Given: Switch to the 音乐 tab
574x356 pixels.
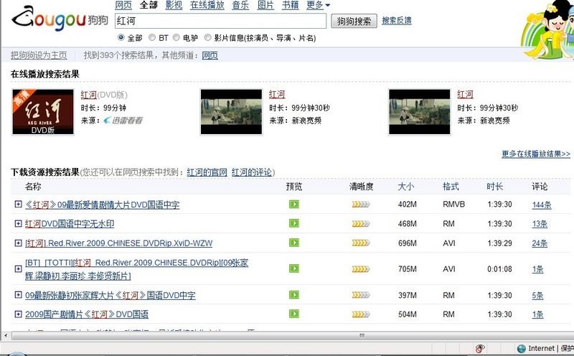Looking at the screenshot, I should tap(240, 5).
